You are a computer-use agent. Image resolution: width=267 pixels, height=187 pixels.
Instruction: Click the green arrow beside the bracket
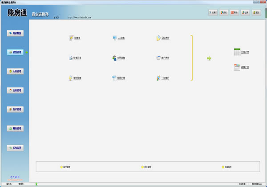click(x=209, y=58)
